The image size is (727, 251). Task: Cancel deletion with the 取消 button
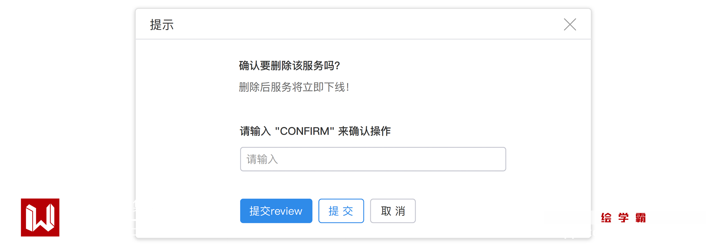392,211
